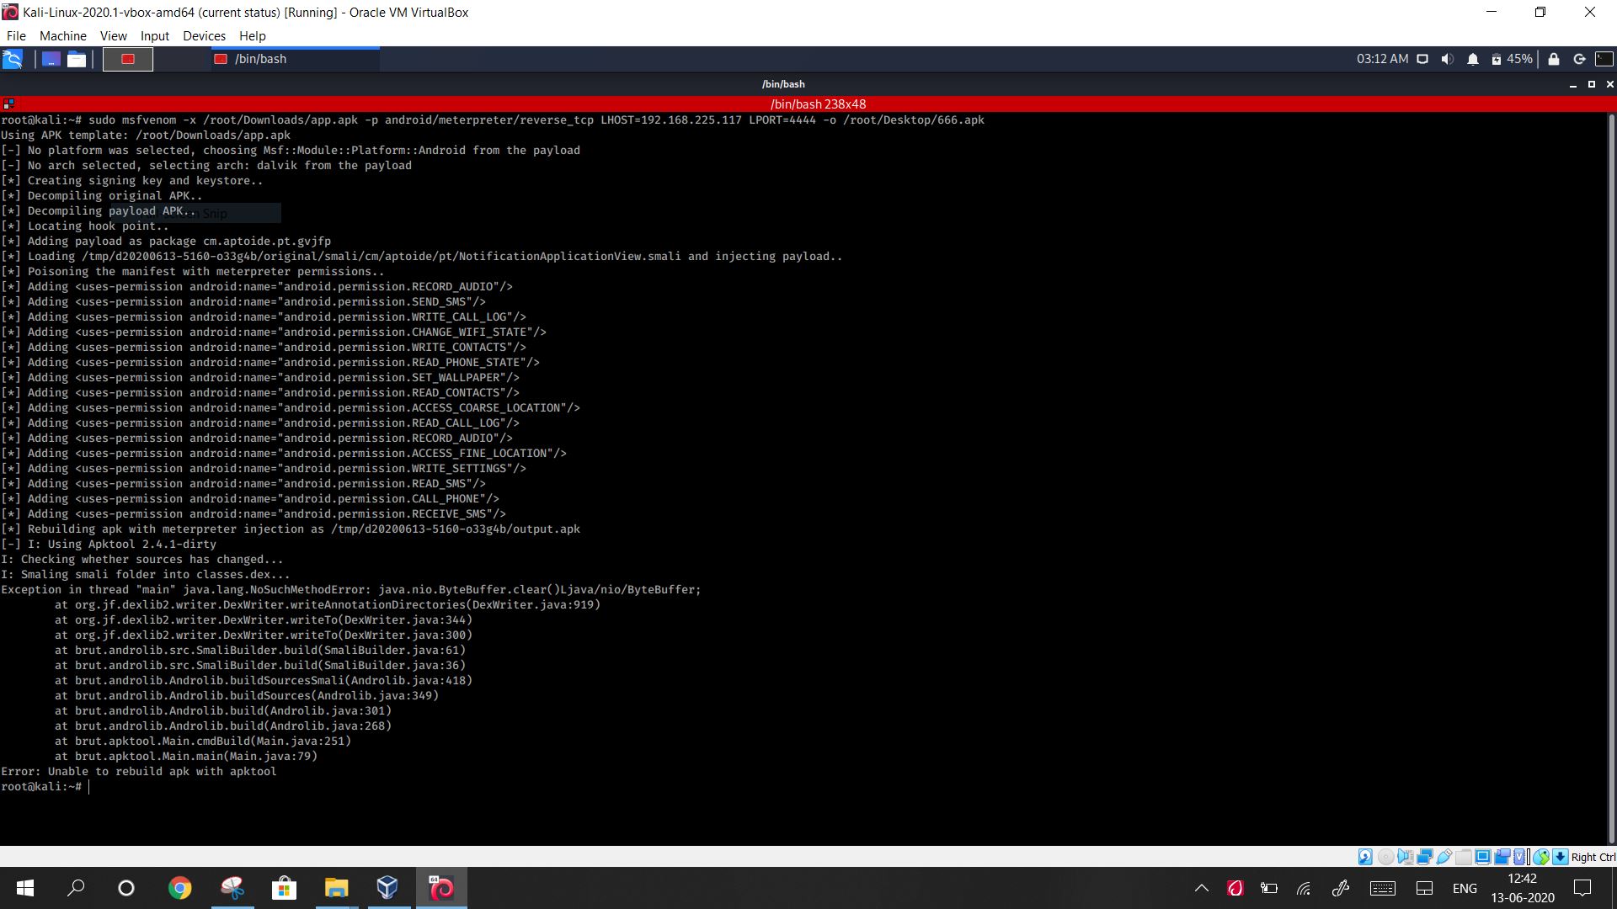Screen dimensions: 1617x909
Task: Toggle the audio icon in VirtualBox status bar
Action: click(1404, 856)
